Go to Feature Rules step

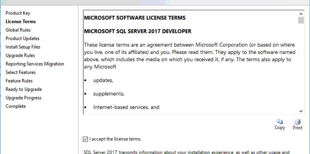19,81
